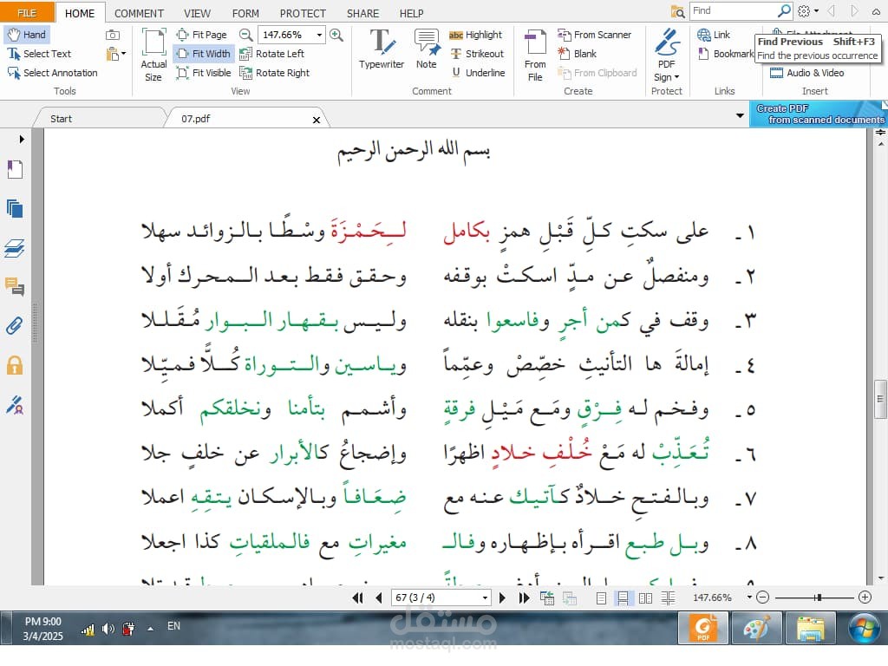Image resolution: width=888 pixels, height=666 pixels.
Task: Activate the Hand tool
Action: [28, 34]
